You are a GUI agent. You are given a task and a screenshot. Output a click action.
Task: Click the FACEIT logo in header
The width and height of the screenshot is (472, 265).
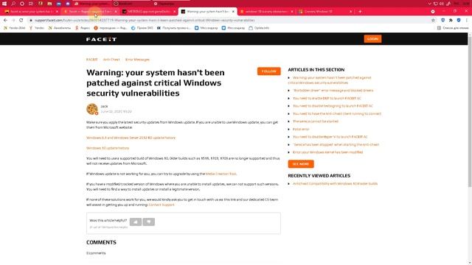point(101,39)
